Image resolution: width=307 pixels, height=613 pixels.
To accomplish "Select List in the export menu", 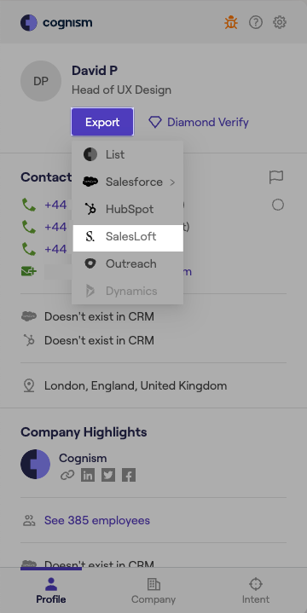I will pyautogui.click(x=128, y=154).
